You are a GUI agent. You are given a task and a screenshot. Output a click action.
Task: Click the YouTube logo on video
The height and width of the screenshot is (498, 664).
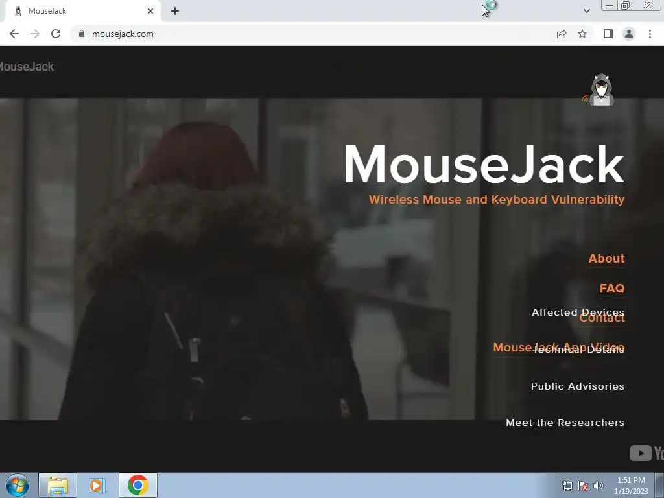point(646,453)
